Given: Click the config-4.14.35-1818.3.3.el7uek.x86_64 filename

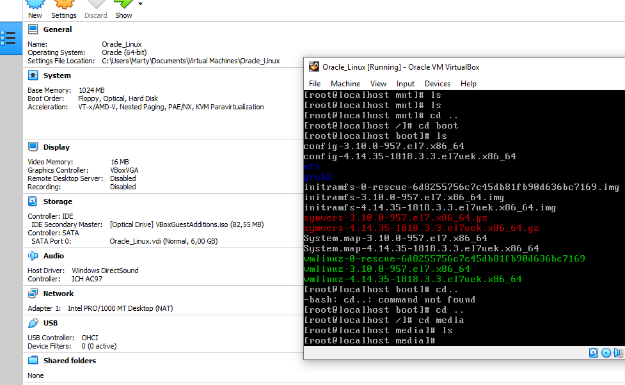Looking at the screenshot, I should pos(410,157).
